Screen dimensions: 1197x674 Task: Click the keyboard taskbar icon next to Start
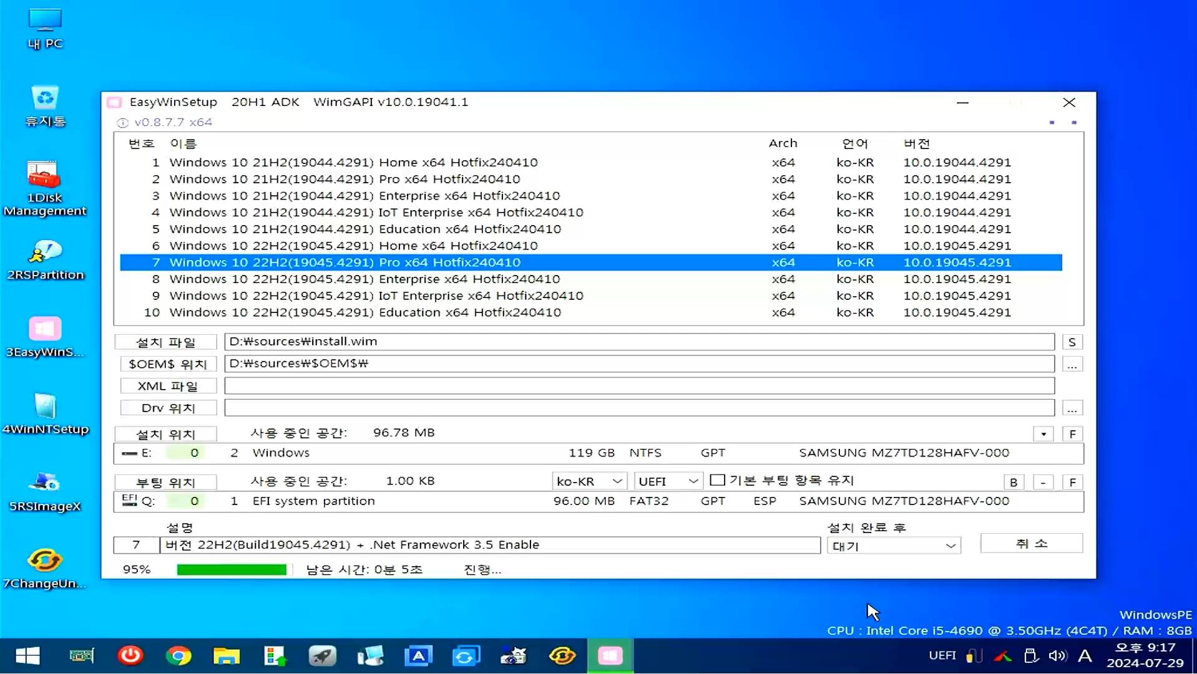[82, 656]
